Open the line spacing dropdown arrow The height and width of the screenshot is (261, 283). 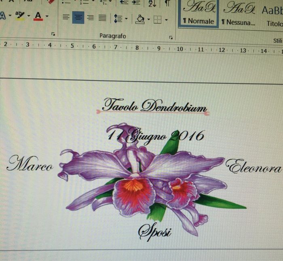tap(126, 19)
